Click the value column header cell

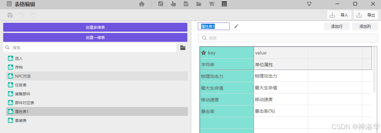(281, 53)
